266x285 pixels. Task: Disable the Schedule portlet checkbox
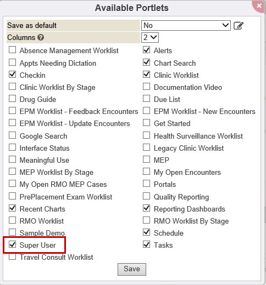click(x=146, y=232)
